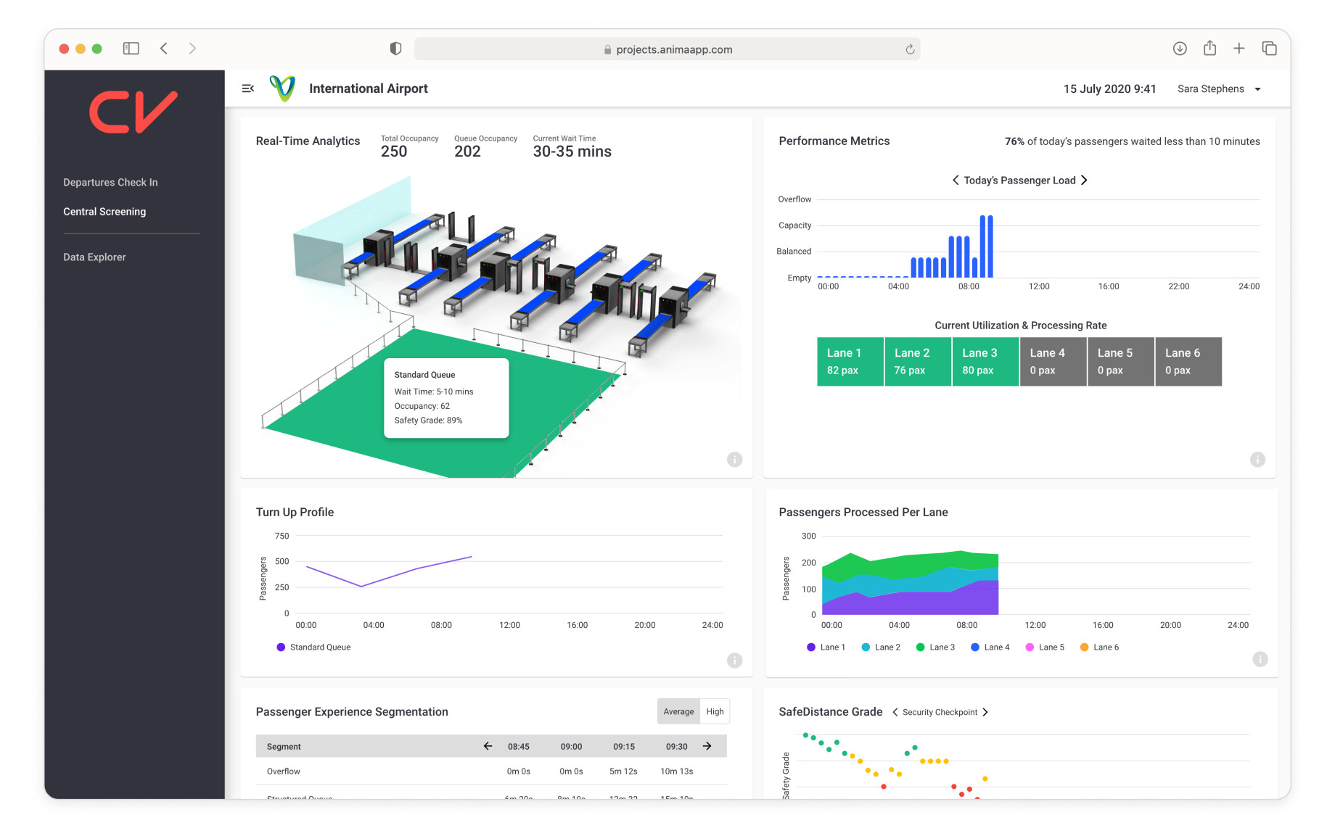The width and height of the screenshot is (1335, 828).
Task: Go to previous SafeDistance Security Checkpoint view
Action: click(x=895, y=713)
